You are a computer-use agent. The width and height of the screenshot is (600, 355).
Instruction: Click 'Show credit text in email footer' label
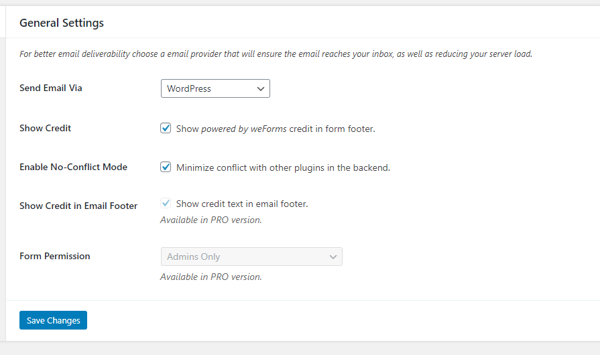242,204
